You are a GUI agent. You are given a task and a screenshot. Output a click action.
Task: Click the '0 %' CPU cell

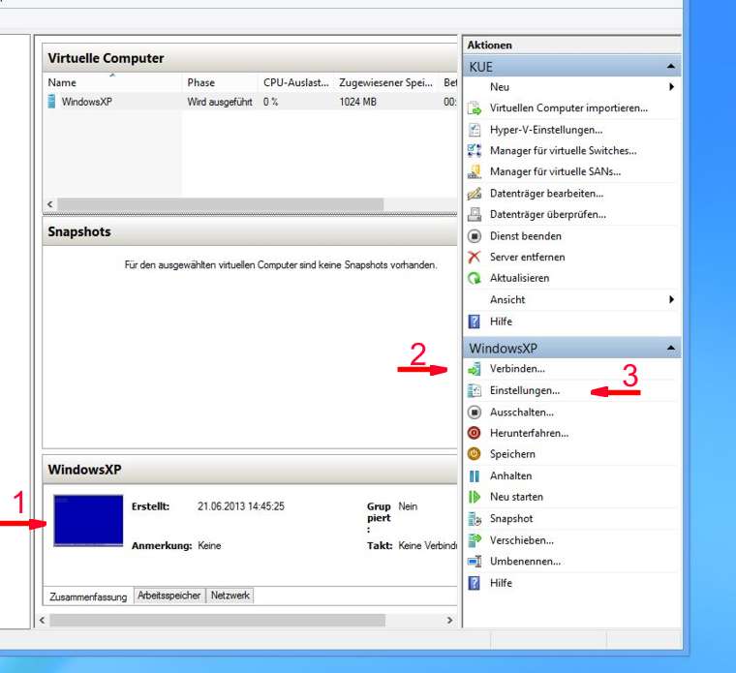click(x=271, y=102)
